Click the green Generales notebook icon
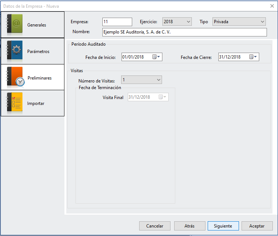Image resolution: width=278 pixels, height=236 pixels. point(15,24)
